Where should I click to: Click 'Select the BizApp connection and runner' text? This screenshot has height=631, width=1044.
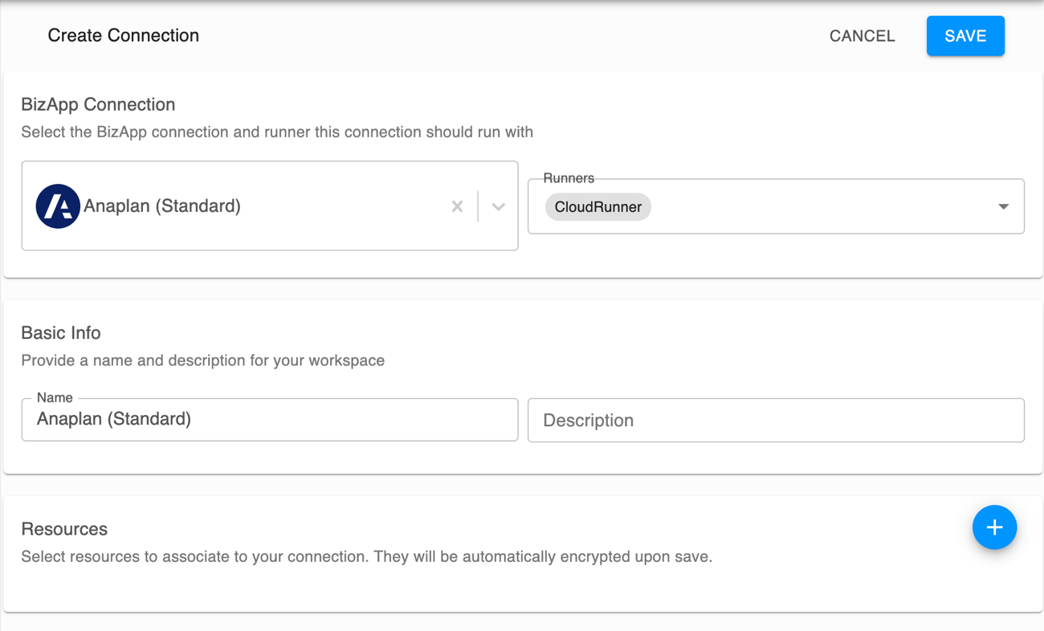coord(277,132)
